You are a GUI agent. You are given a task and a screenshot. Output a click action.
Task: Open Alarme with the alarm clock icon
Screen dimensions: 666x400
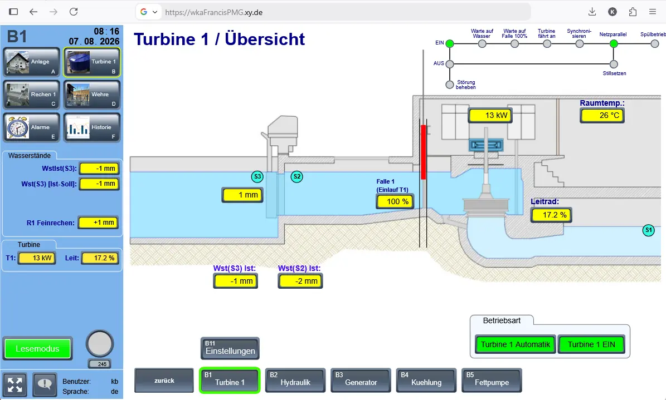coord(32,127)
